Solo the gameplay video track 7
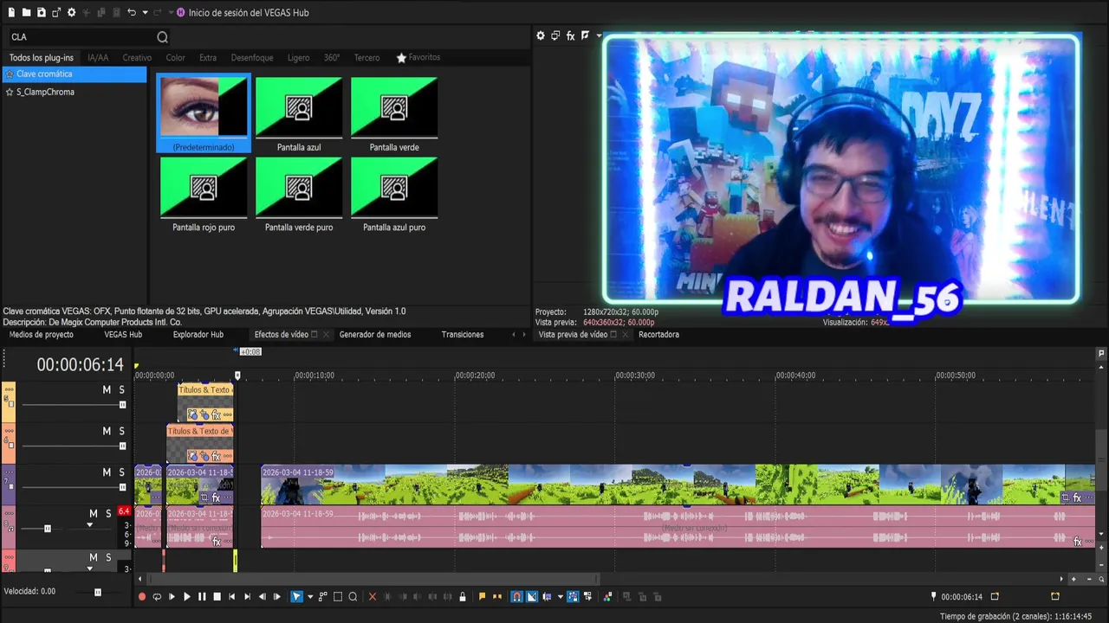 [121, 472]
